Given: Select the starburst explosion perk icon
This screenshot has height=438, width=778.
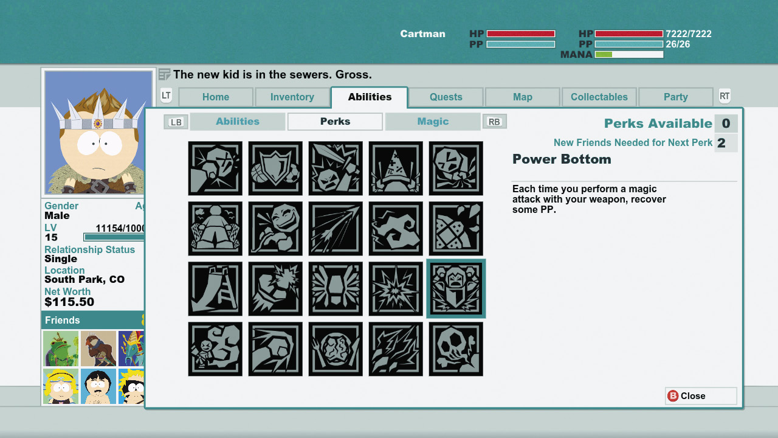Looking at the screenshot, I should pyautogui.click(x=396, y=289).
